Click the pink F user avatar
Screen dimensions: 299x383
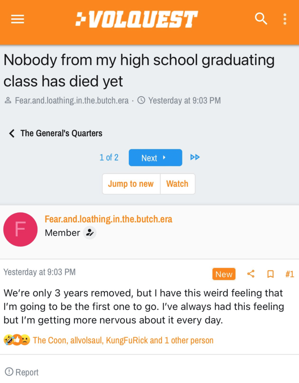coord(21,229)
